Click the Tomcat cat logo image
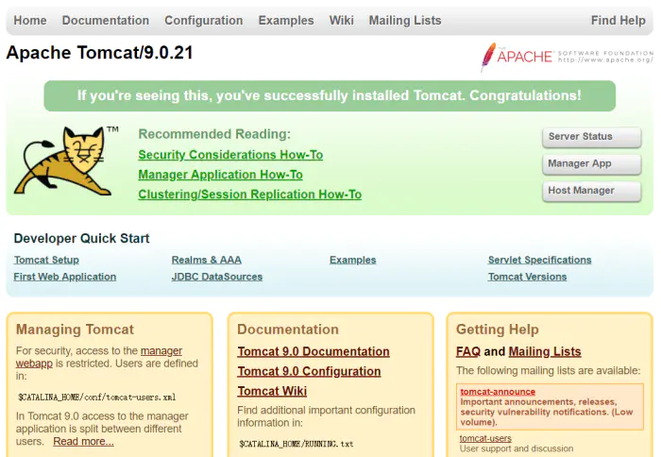Screen dimensions: 661x457 tap(66, 161)
